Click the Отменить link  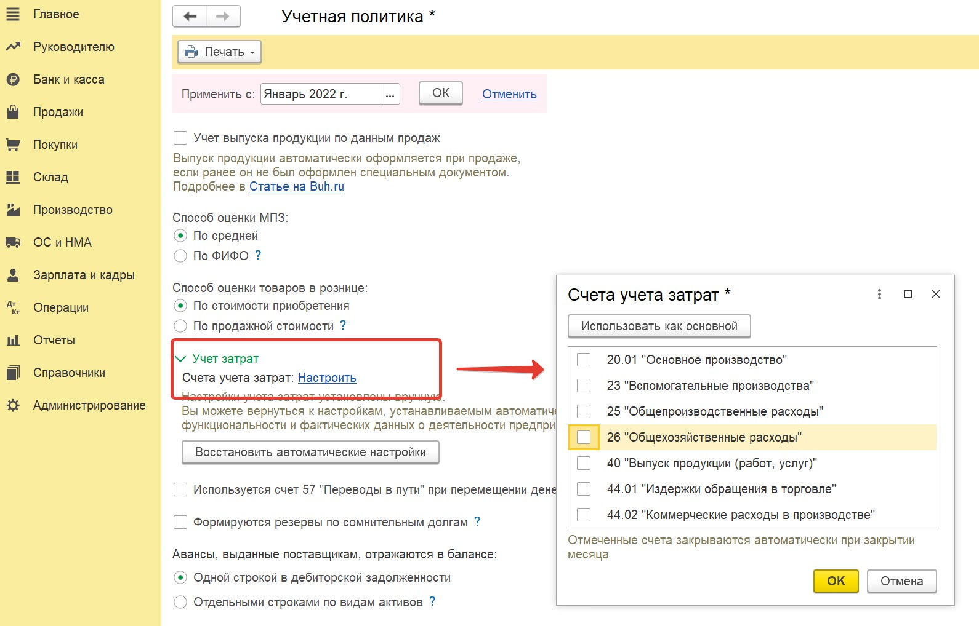pos(509,94)
